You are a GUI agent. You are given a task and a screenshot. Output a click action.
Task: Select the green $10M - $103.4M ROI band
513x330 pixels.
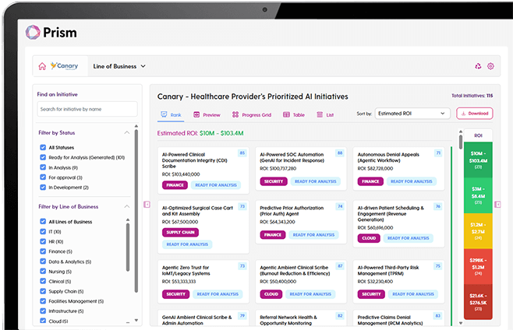point(478,157)
